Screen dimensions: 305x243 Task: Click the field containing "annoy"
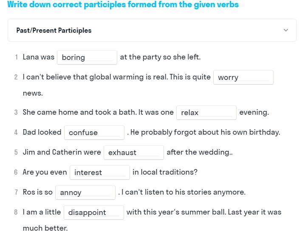click(85, 192)
